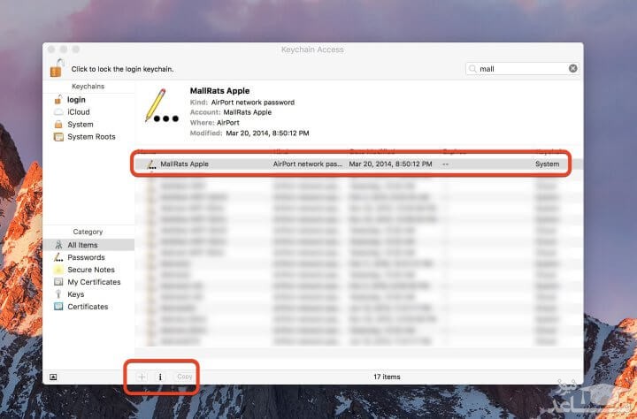The height and width of the screenshot is (419, 637).
Task: Click the System keychain cell in row
Action: pos(548,164)
